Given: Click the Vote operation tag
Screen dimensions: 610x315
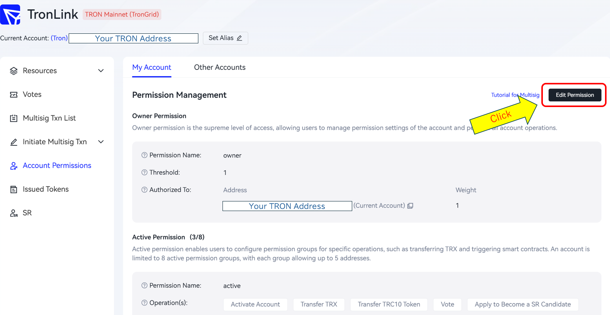Looking at the screenshot, I should pos(447,304).
